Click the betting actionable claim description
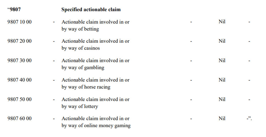Screen dimensions: 266x137 click(95, 25)
